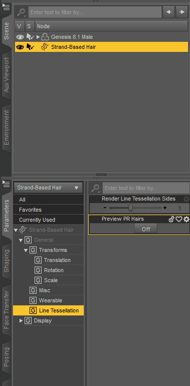Open Parameters pane options menu icon
The height and width of the screenshot is (386, 190).
(6, 183)
